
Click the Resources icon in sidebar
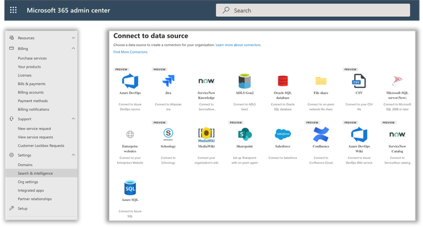click(11, 37)
